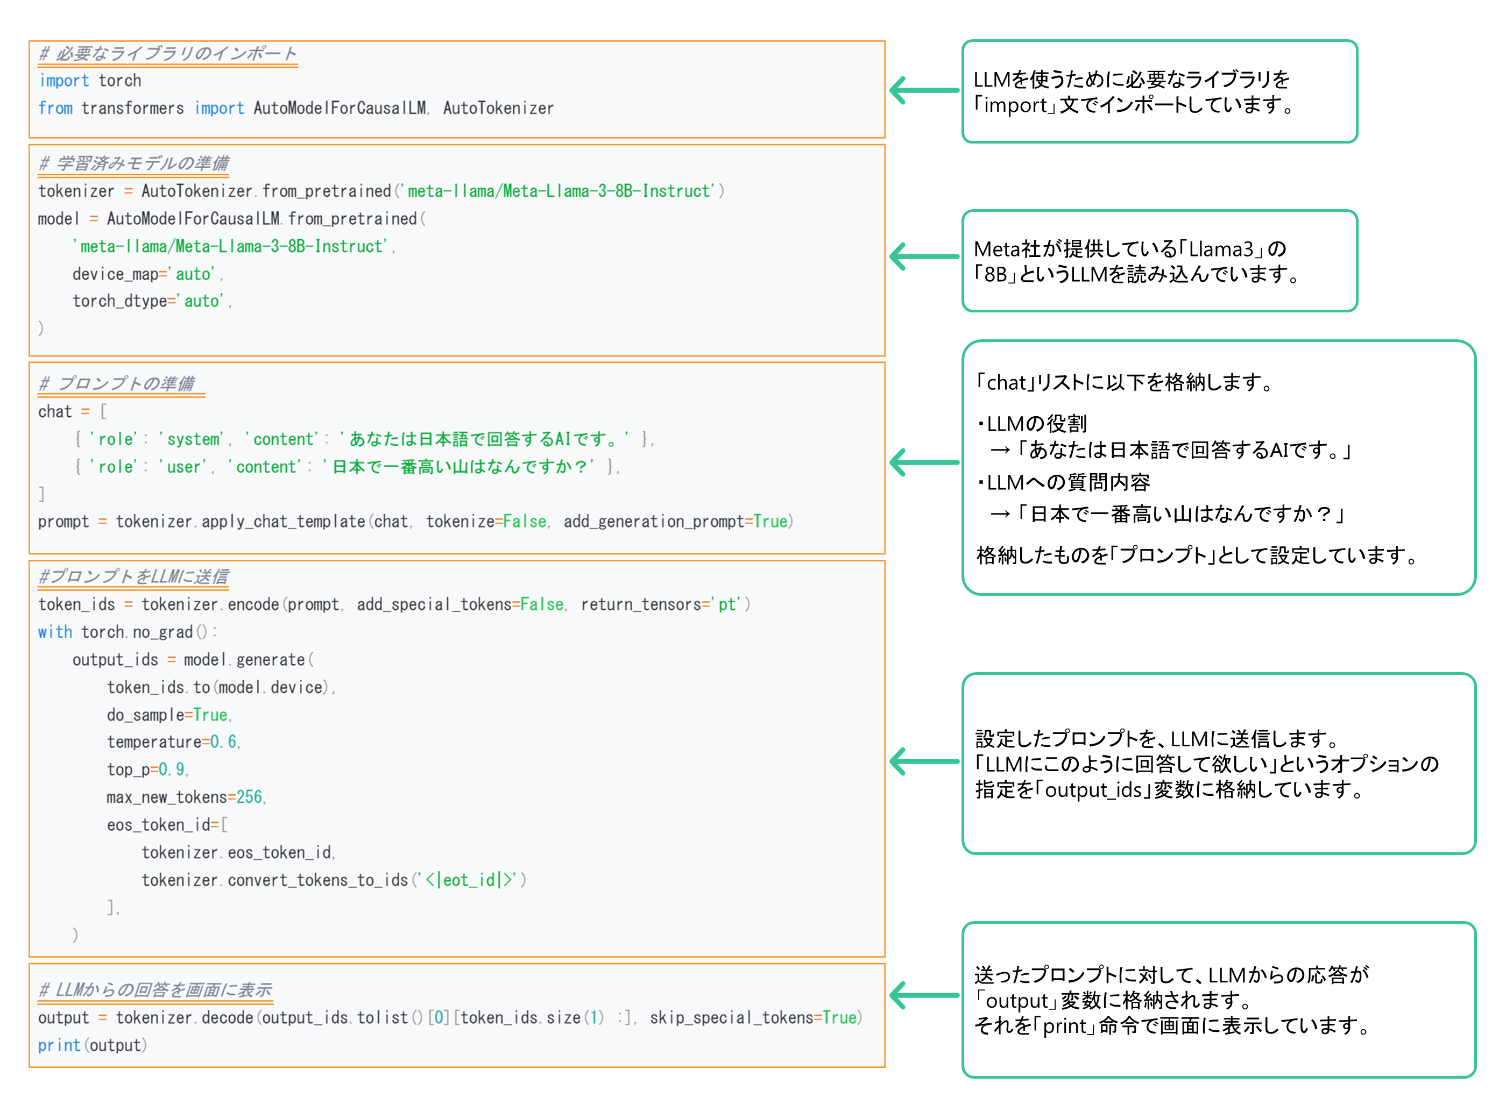Click the 'max_new_tokens=256' parameter line
The image size is (1499, 1105).
click(187, 797)
